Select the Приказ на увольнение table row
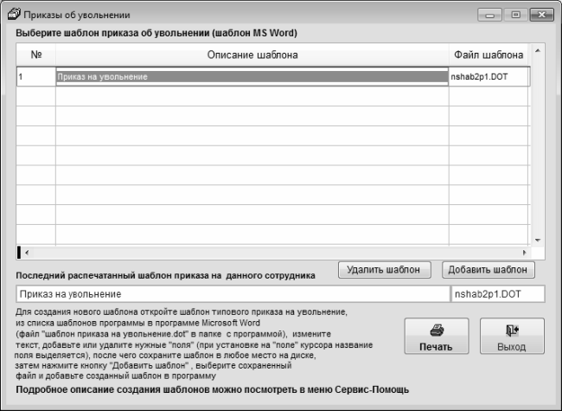Viewport: 562px width, 411px height. (x=252, y=77)
